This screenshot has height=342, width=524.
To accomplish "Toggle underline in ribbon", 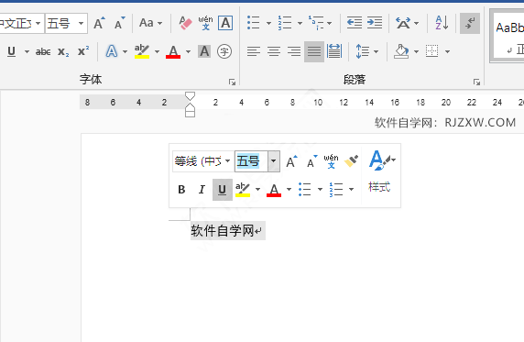I will click(11, 51).
